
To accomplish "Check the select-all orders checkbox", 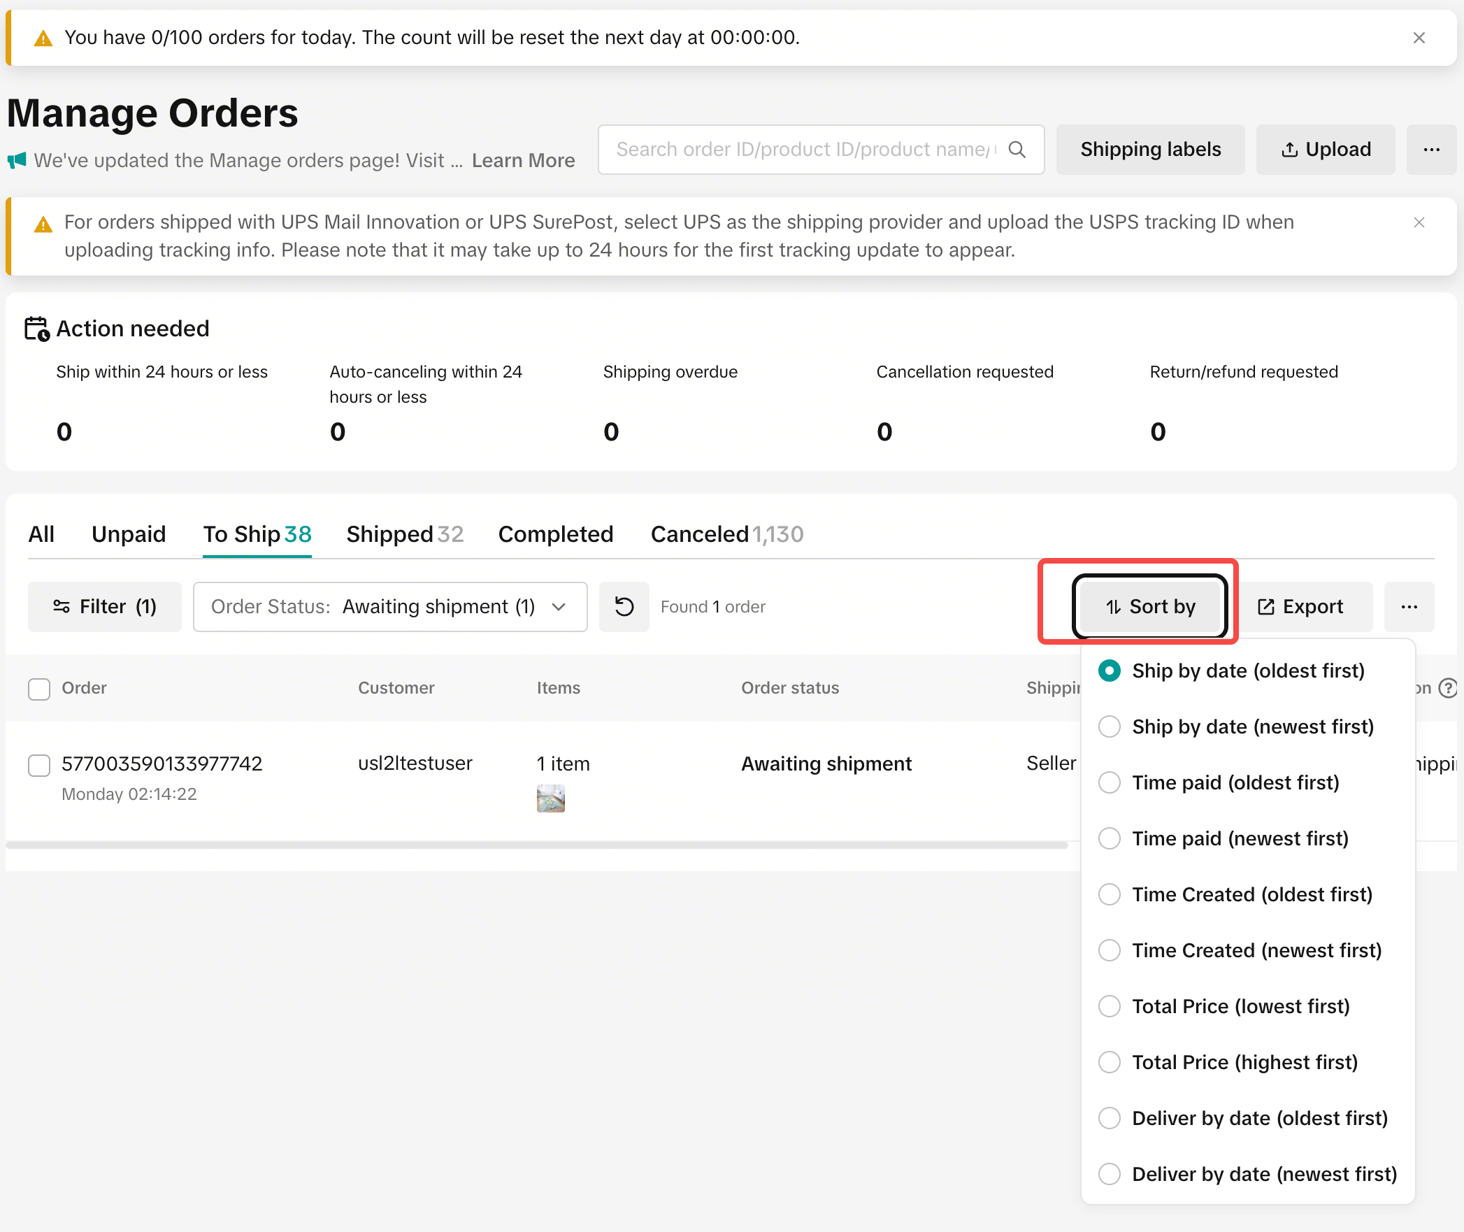I will [39, 689].
